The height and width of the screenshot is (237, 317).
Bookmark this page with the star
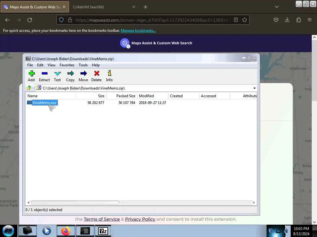[245, 20]
